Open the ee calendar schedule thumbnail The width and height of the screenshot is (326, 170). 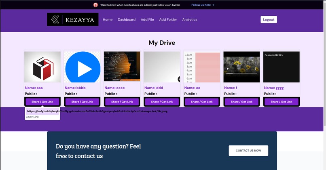(x=202, y=67)
